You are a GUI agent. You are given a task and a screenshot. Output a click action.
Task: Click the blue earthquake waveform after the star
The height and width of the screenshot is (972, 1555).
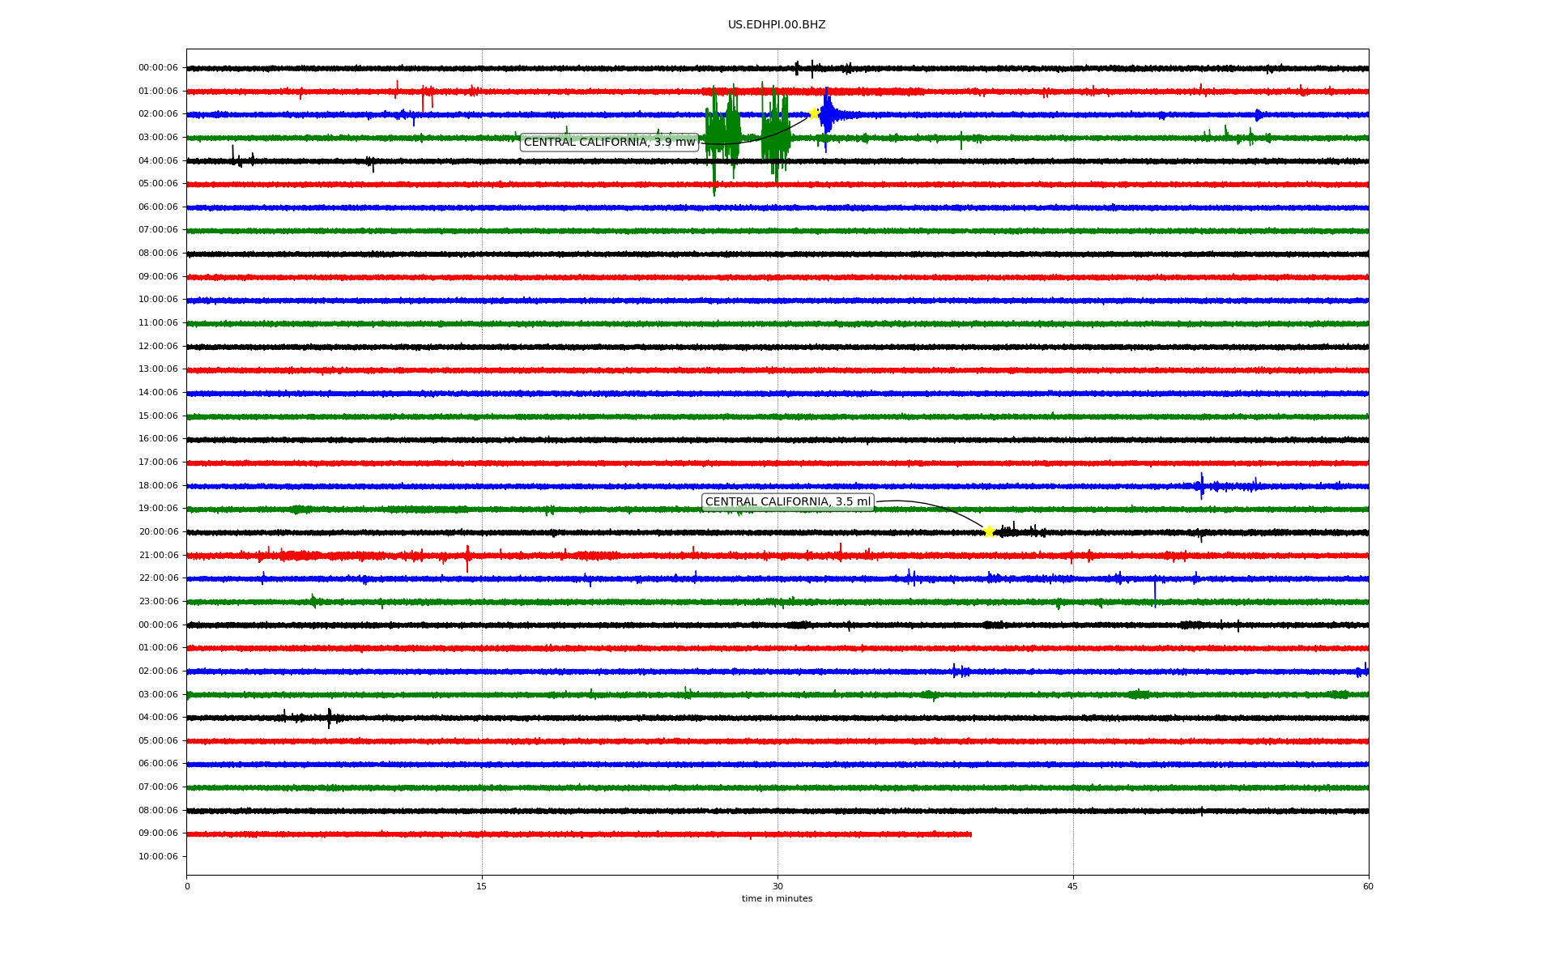828,115
